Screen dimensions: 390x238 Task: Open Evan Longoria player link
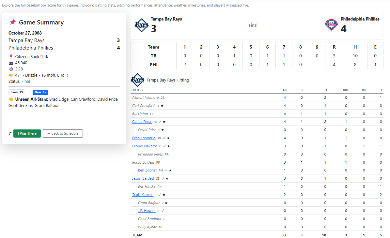pyautogui.click(x=144, y=138)
